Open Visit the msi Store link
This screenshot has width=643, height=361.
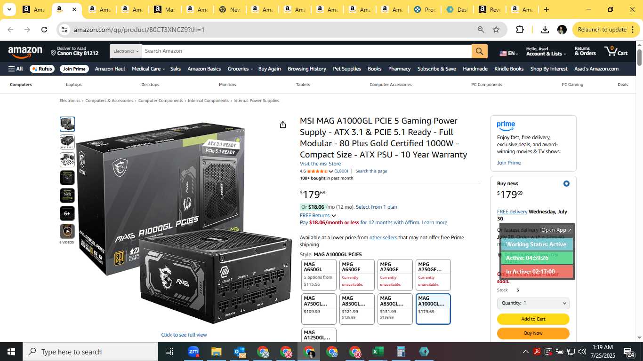pos(320,164)
